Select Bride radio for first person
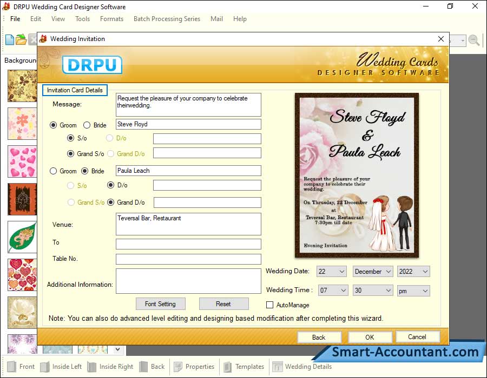This screenshot has height=378, width=487. point(87,125)
